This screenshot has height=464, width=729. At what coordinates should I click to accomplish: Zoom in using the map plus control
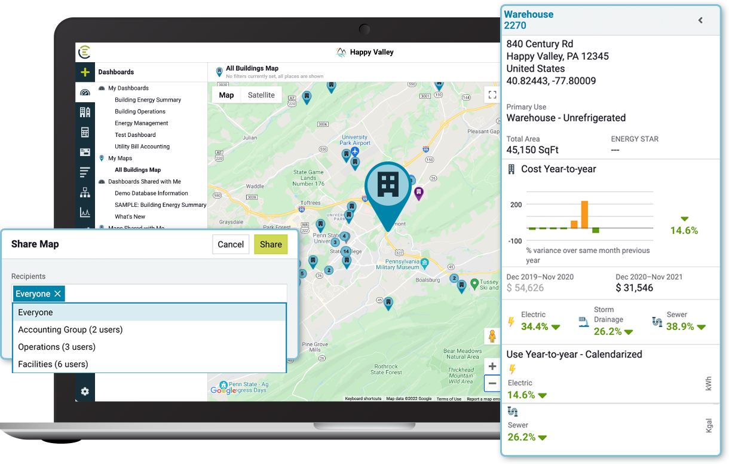(492, 366)
